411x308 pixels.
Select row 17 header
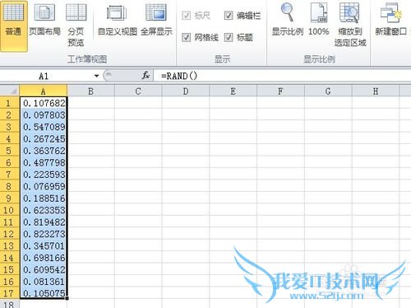pyautogui.click(x=10, y=293)
